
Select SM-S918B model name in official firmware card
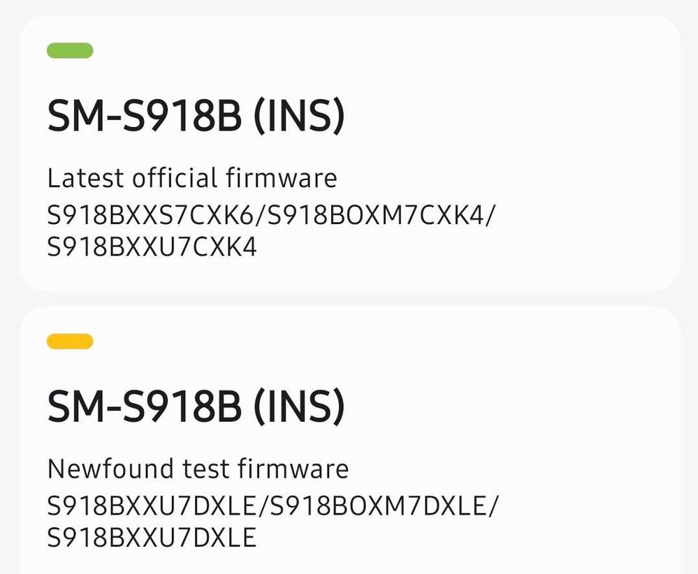click(x=145, y=116)
